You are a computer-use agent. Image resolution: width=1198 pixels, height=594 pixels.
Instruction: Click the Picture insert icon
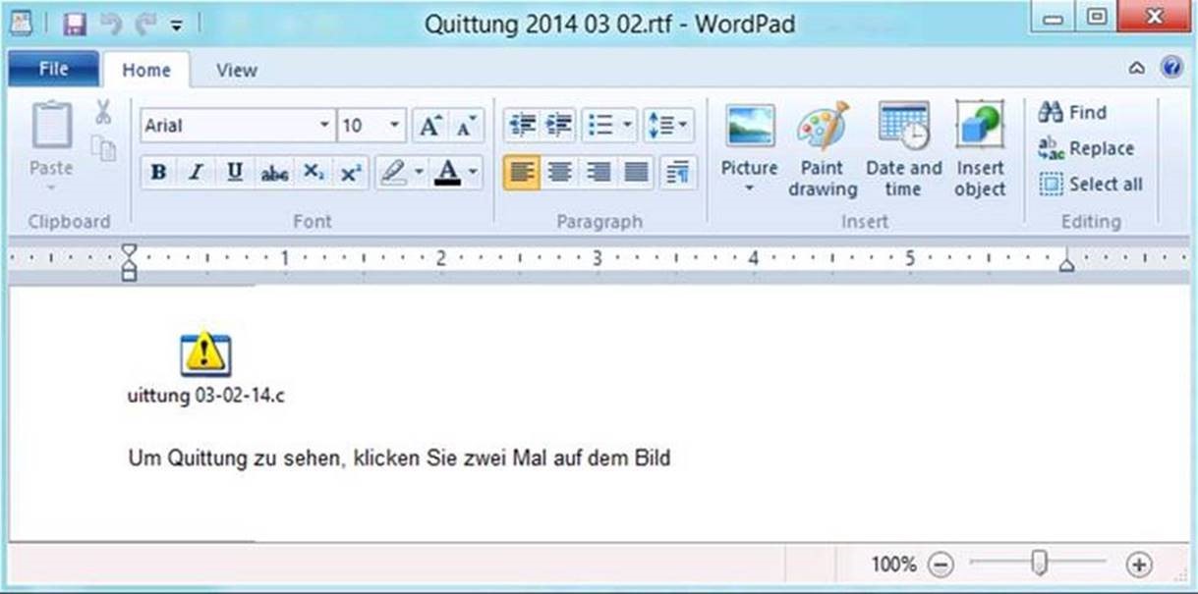click(750, 126)
